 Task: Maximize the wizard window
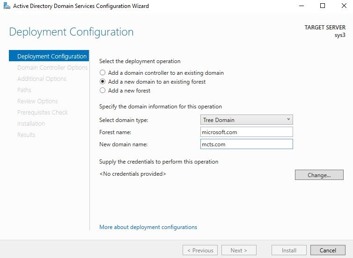click(x=323, y=6)
